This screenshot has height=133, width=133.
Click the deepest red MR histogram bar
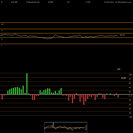(84, 99)
